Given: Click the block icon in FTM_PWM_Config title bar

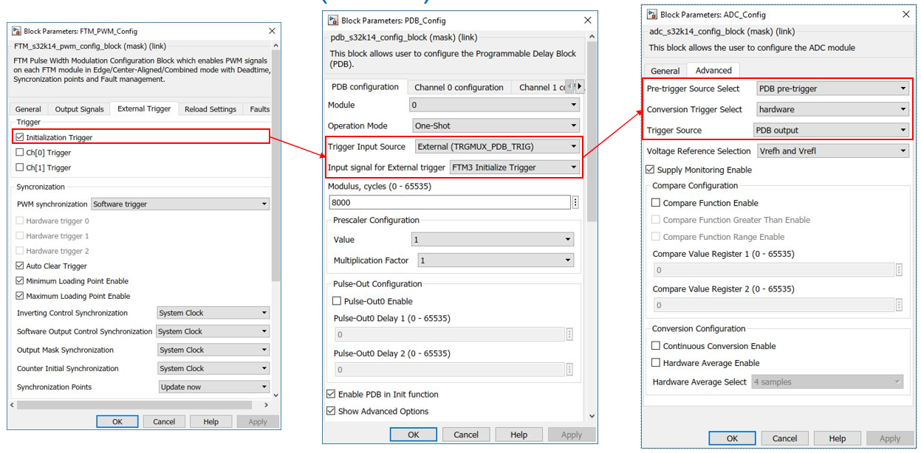Looking at the screenshot, I should tap(18, 31).
